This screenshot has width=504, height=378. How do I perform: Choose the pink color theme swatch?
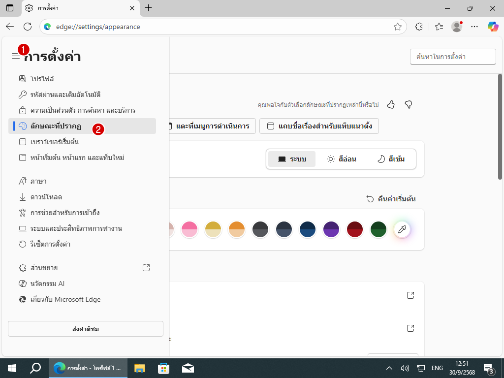click(x=189, y=229)
